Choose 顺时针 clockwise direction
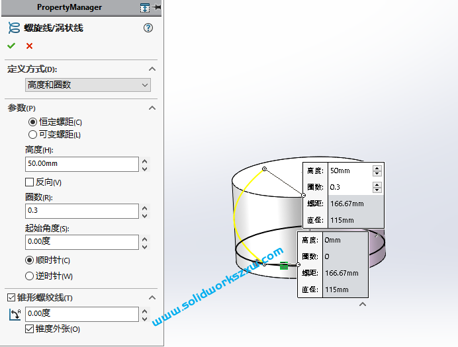 (x=29, y=260)
